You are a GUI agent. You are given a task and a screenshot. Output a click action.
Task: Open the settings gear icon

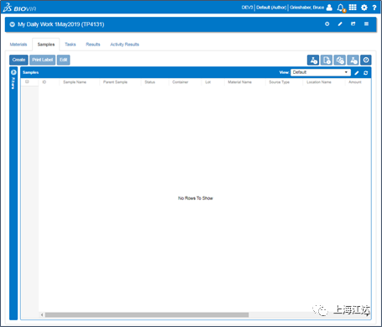(x=364, y=8)
